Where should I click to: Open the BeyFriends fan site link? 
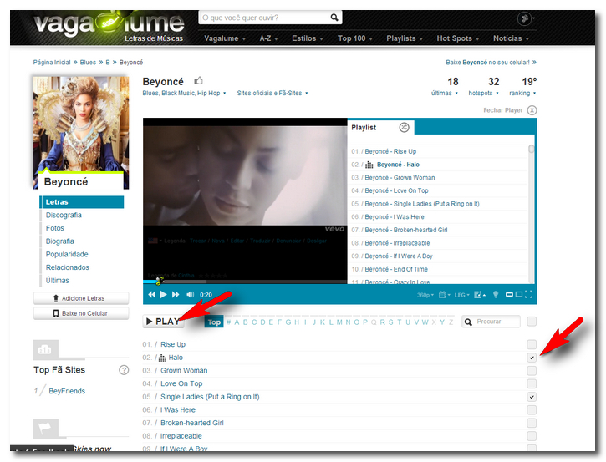click(67, 391)
